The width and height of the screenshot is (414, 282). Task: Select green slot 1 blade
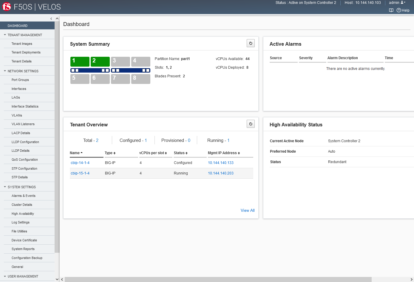click(x=80, y=62)
